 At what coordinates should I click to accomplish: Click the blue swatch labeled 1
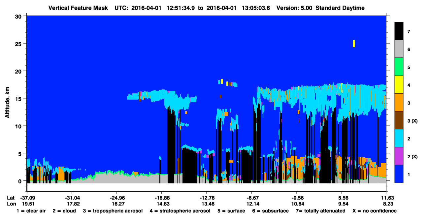(399, 174)
